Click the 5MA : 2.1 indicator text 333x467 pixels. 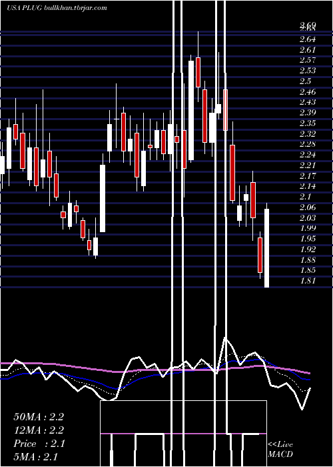coord(36,457)
